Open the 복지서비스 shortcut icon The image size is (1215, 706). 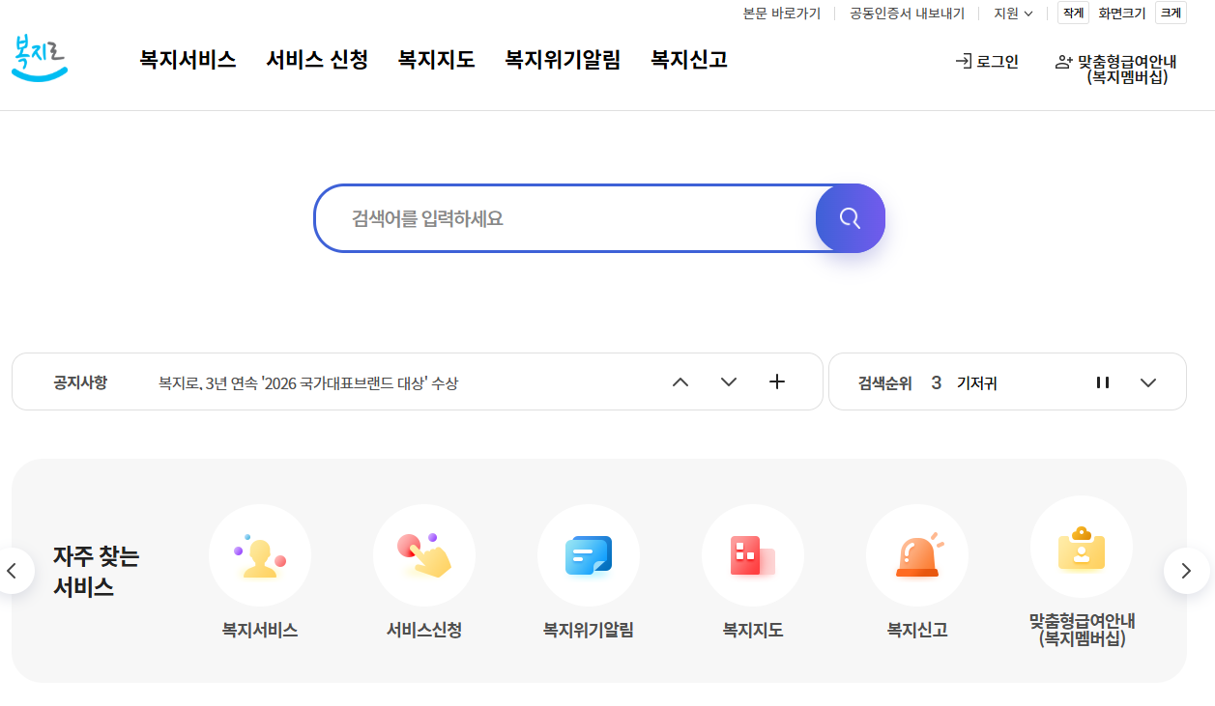[260, 555]
